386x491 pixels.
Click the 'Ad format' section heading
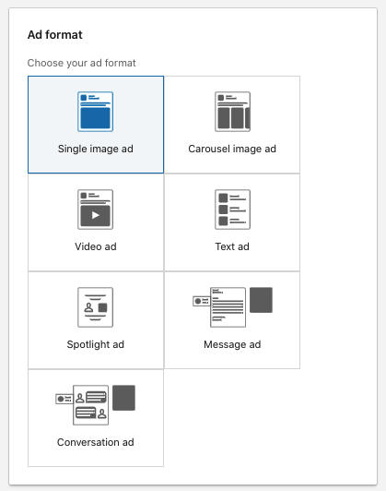tap(55, 35)
